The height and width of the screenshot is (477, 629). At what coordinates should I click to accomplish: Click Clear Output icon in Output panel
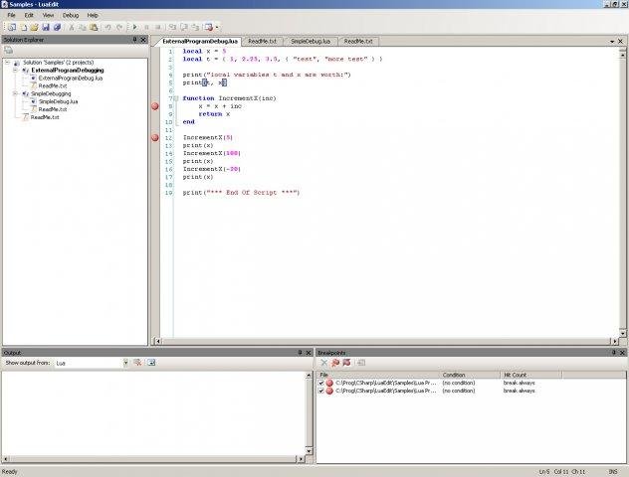pyautogui.click(x=137, y=363)
